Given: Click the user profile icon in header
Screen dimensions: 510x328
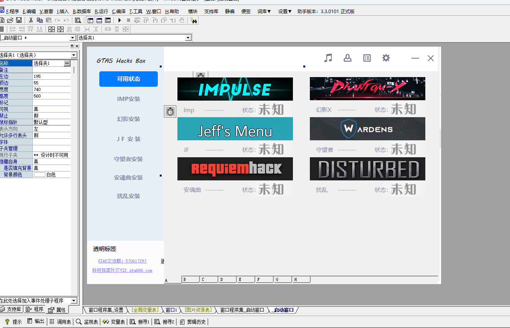Looking at the screenshot, I should coord(348,58).
